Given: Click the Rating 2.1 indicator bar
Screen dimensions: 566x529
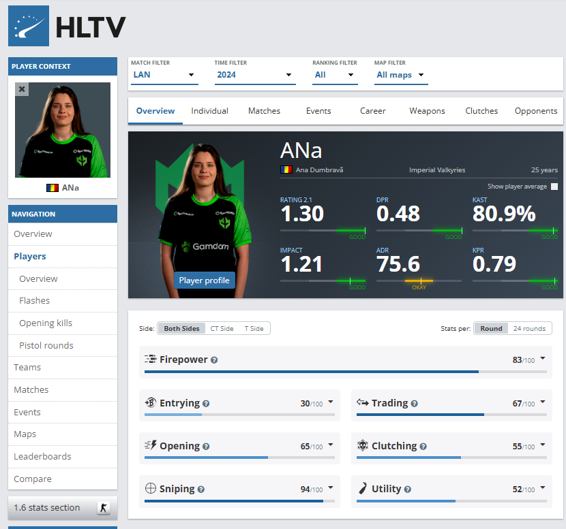Looking at the screenshot, I should point(323,230).
